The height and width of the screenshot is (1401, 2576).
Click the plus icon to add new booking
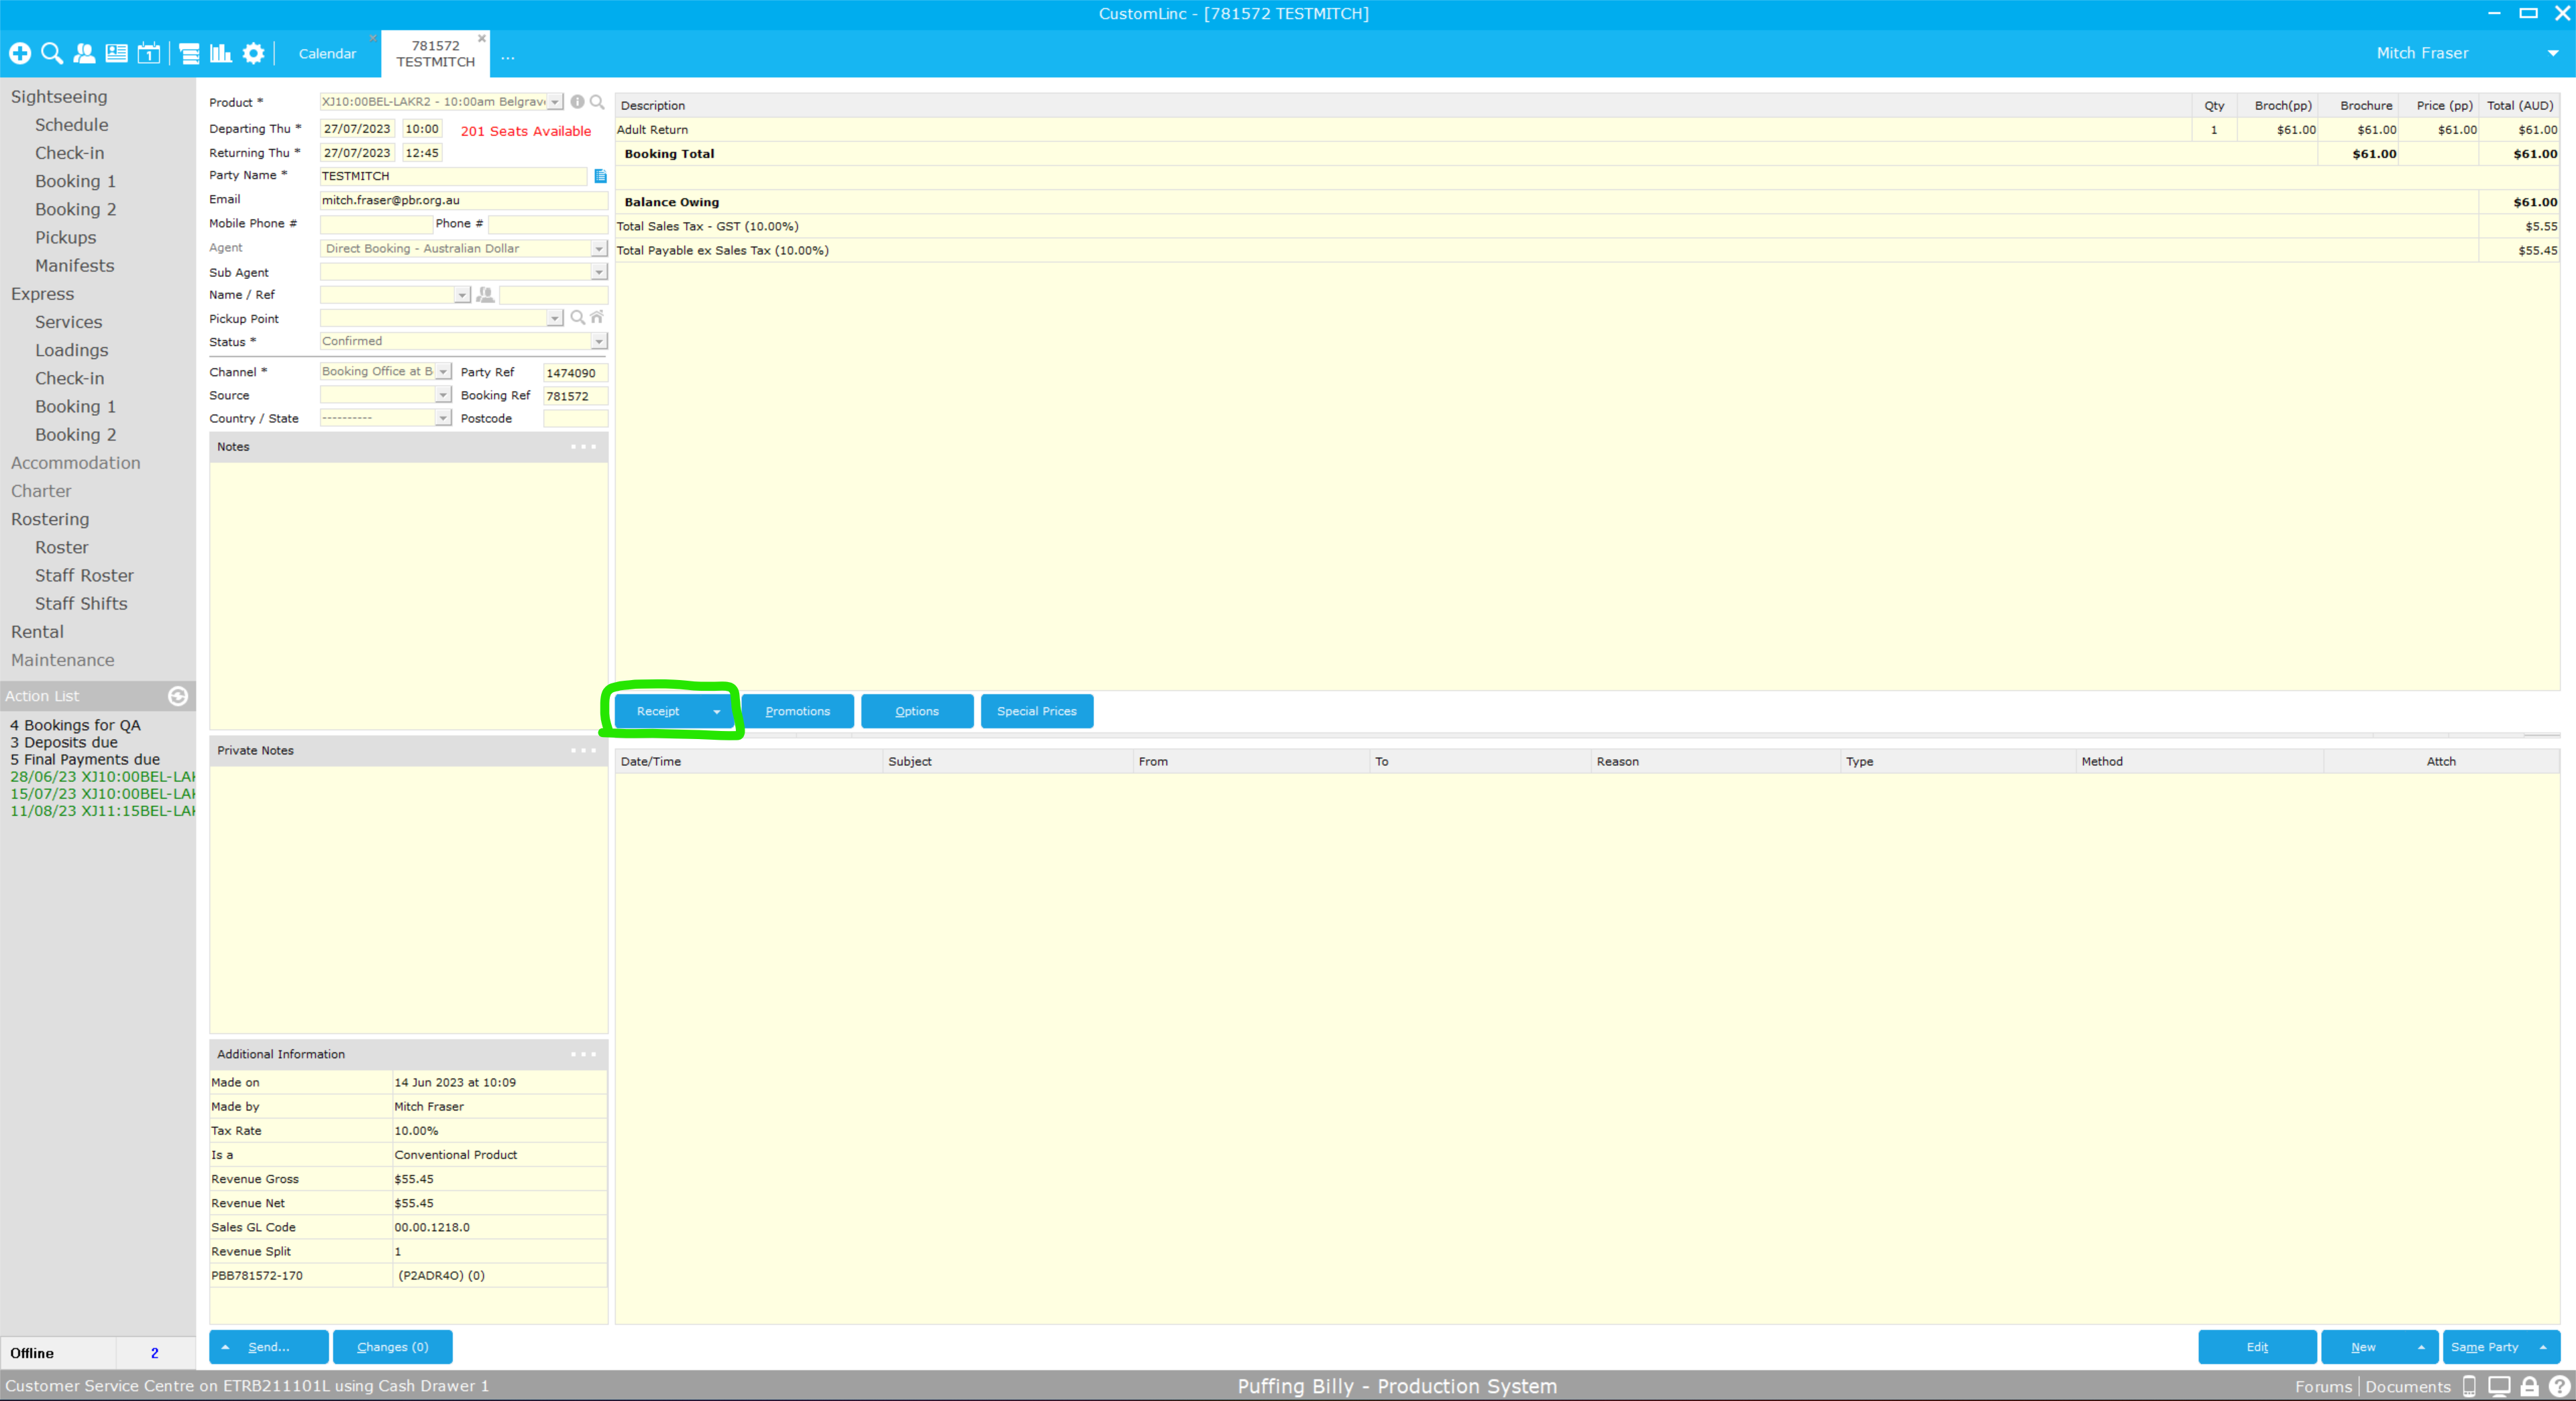point(20,53)
